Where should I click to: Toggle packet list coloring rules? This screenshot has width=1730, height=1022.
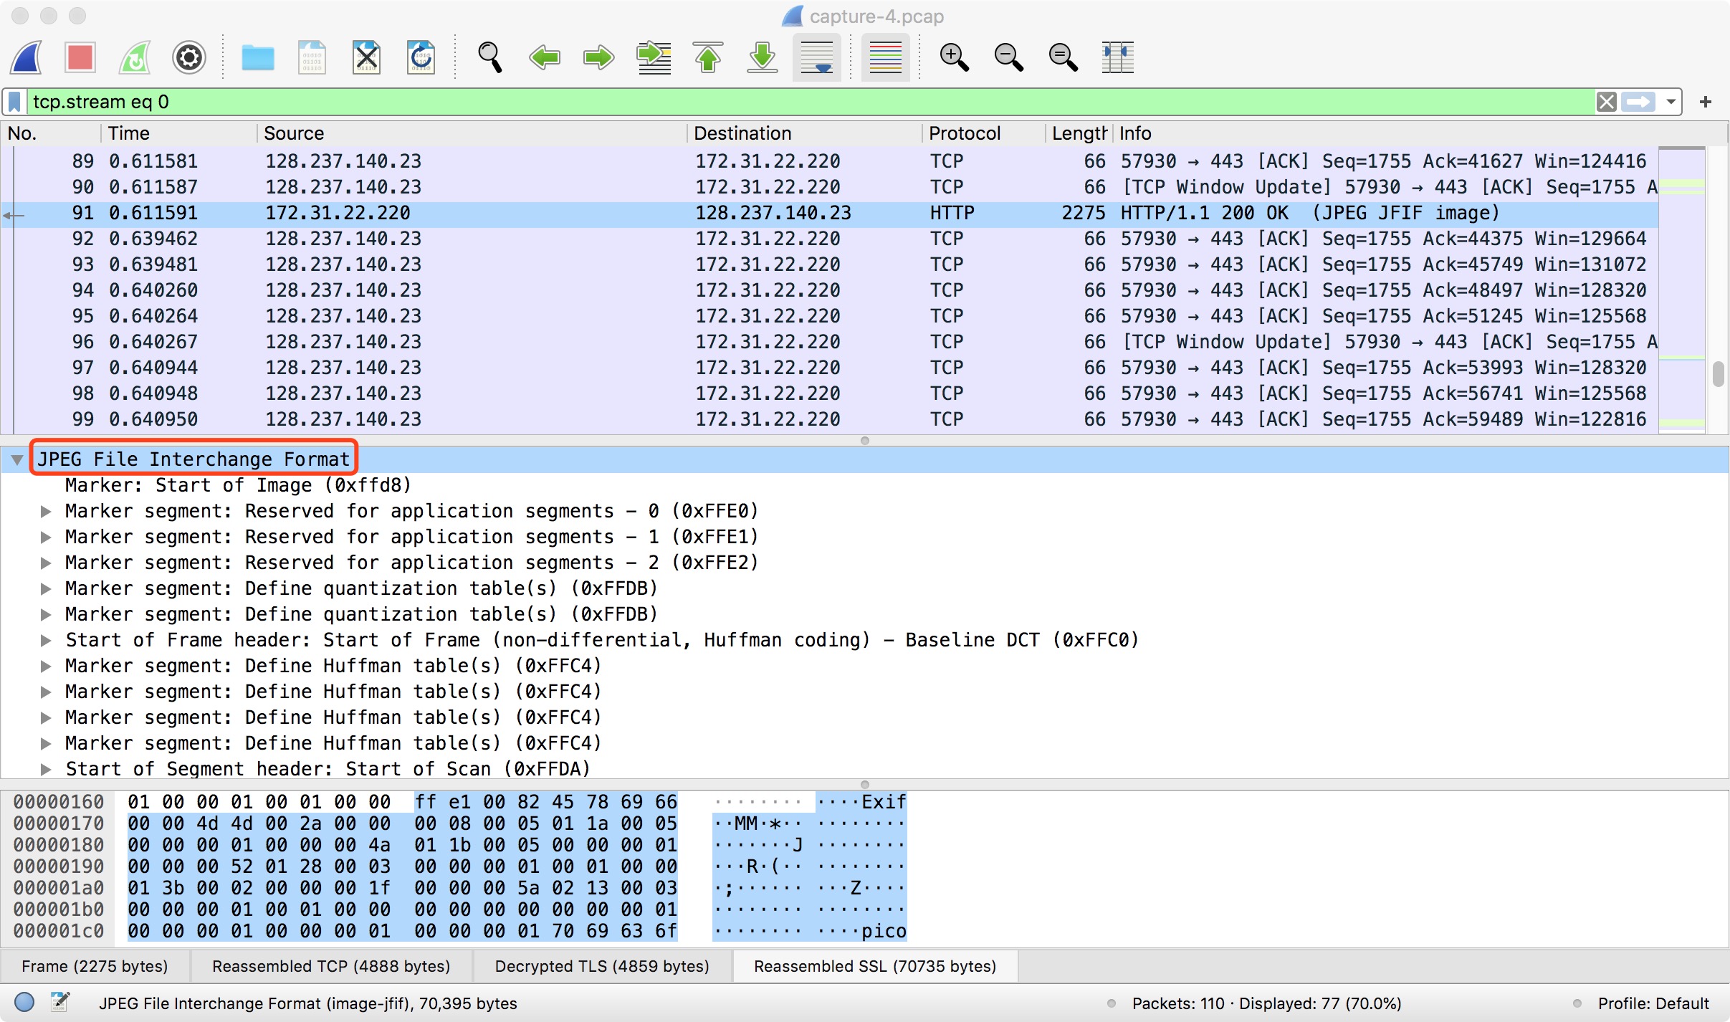pyautogui.click(x=886, y=57)
